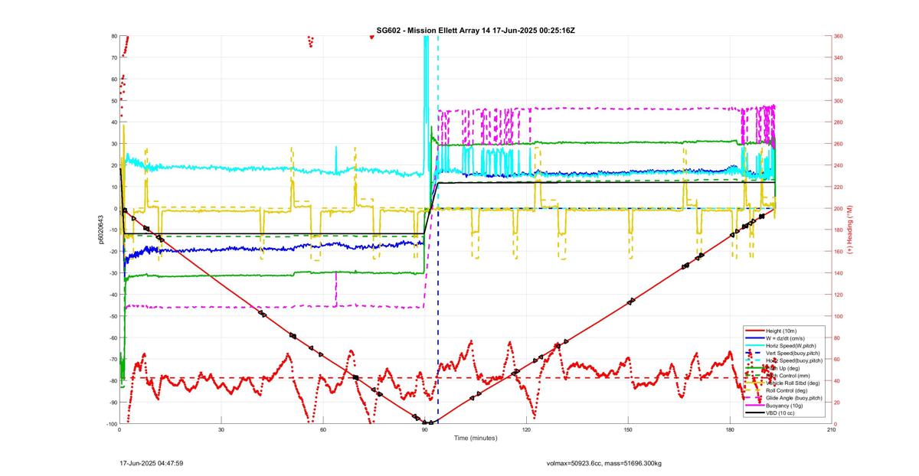Click right heading axis tick label '200'
The image size is (919, 476).
(x=839, y=208)
